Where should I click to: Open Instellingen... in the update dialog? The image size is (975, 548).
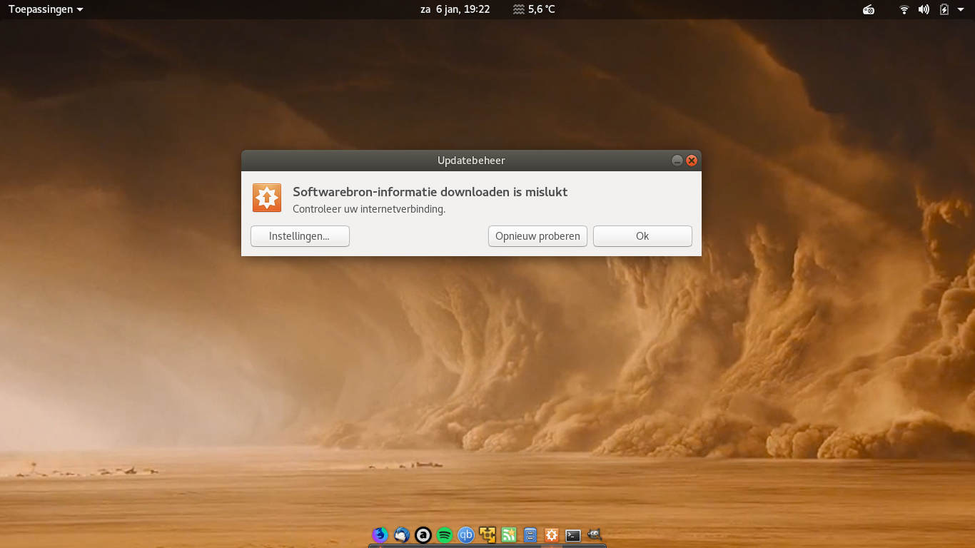pyautogui.click(x=300, y=236)
